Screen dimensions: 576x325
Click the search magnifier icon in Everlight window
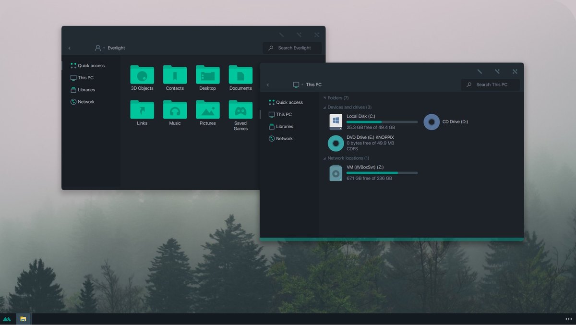(271, 48)
